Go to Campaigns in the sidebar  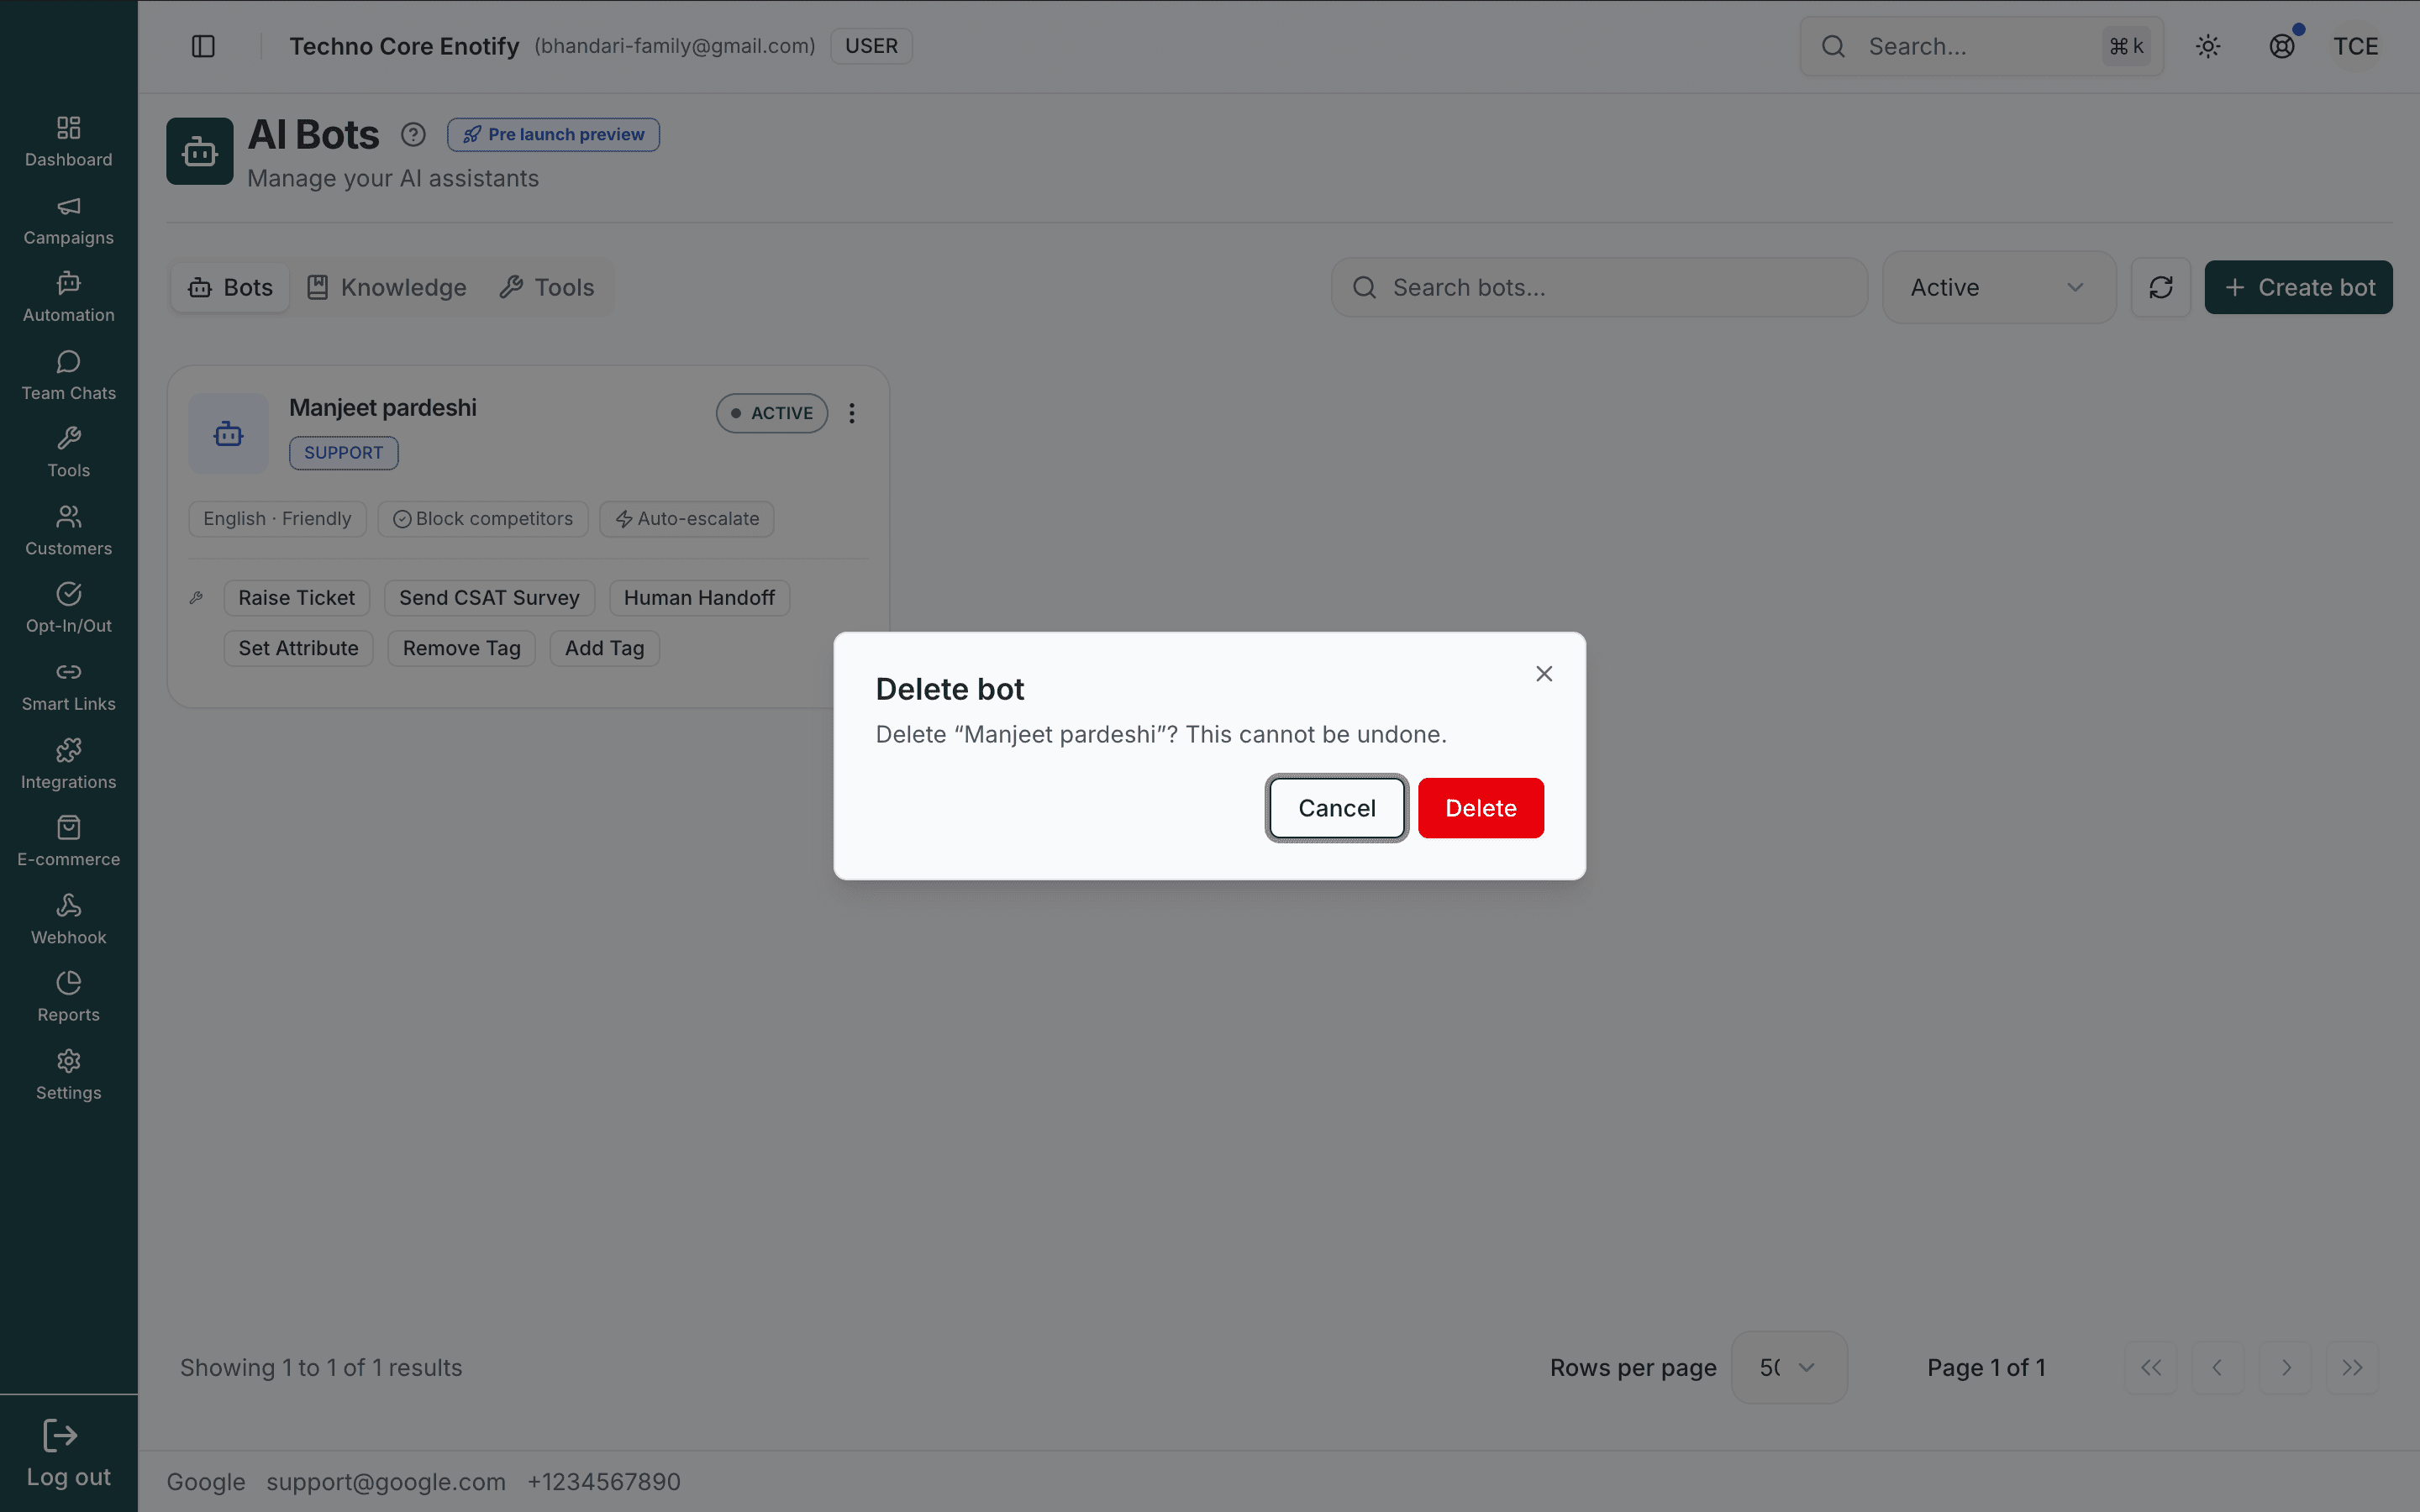[x=68, y=220]
